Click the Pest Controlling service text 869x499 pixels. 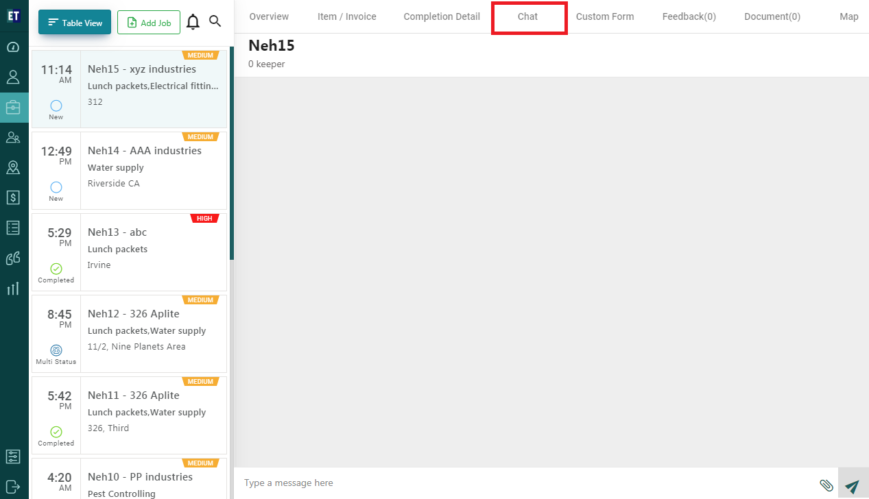pyautogui.click(x=122, y=494)
